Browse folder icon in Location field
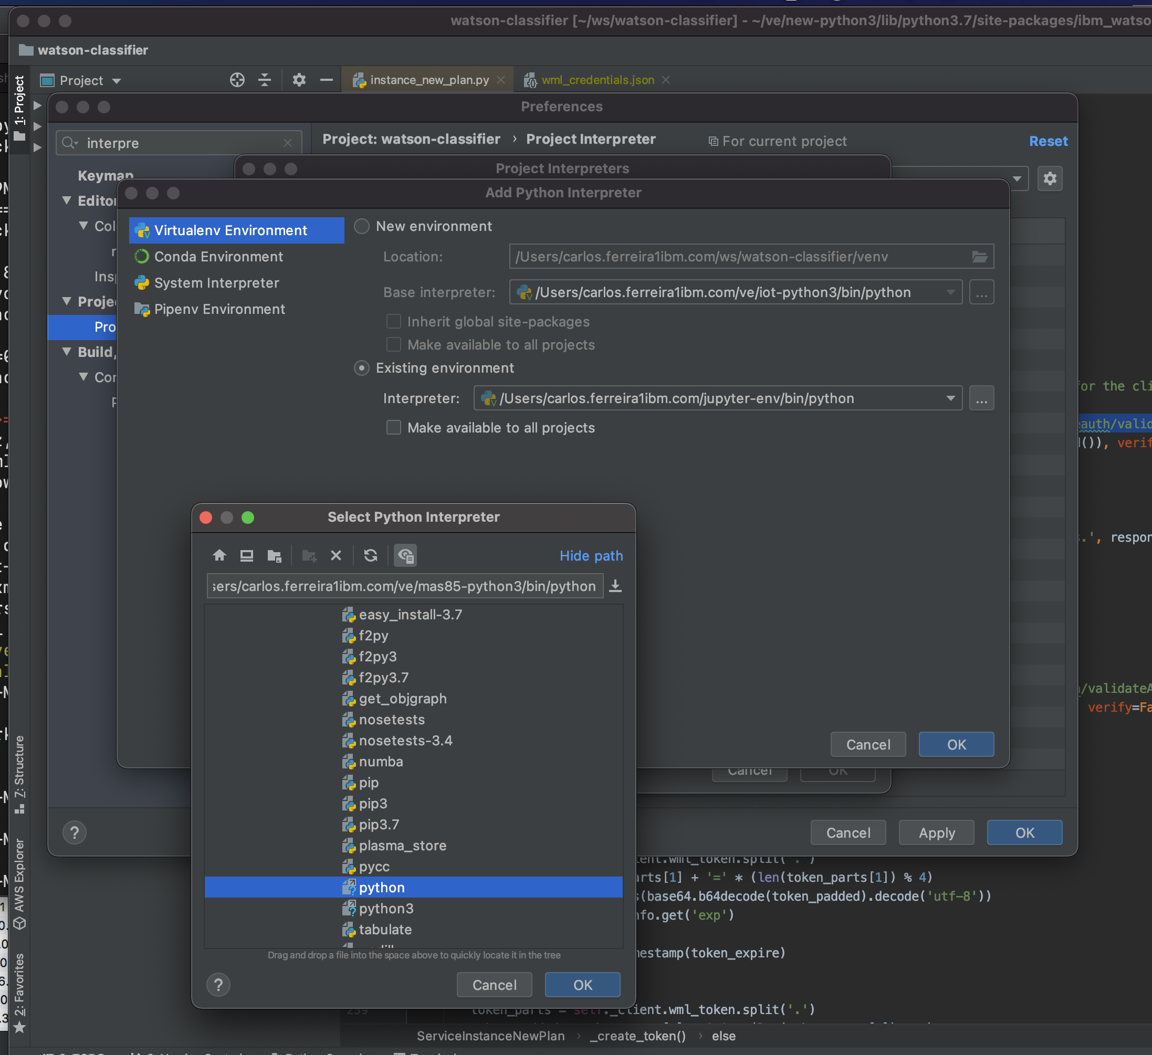The image size is (1152, 1055). 979,257
